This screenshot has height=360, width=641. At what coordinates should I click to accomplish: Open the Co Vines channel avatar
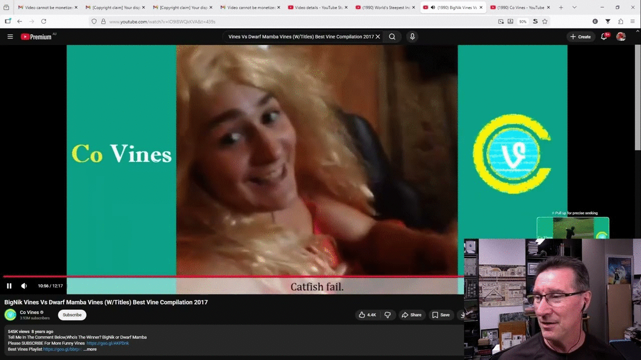point(11,314)
